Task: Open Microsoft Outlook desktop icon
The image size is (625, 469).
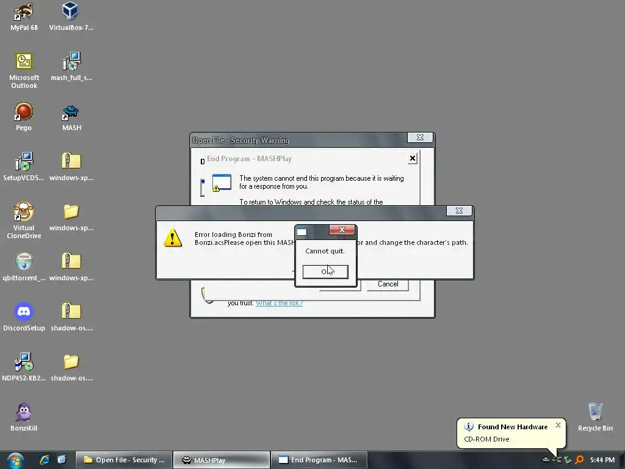Action: coord(24,71)
